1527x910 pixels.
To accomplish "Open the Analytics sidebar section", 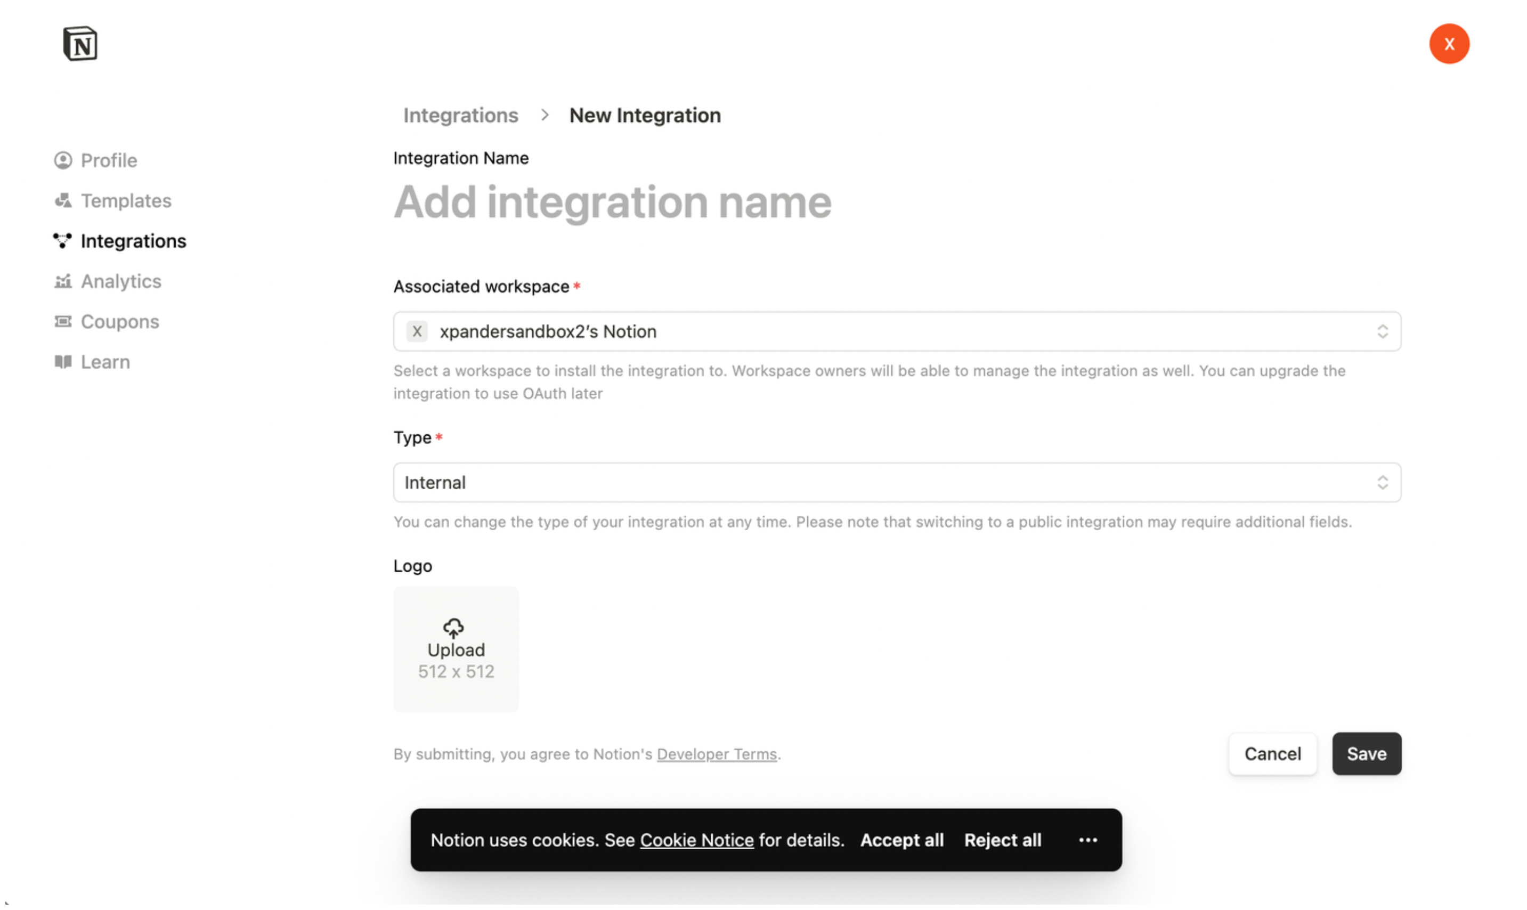I will 121,281.
